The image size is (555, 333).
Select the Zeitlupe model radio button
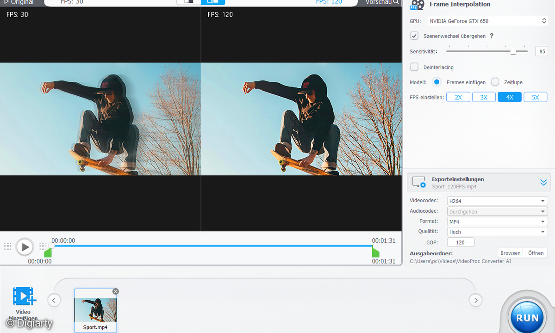pos(495,82)
